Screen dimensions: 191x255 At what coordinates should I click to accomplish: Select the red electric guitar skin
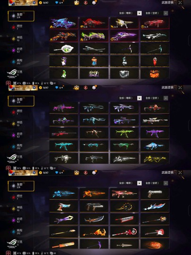click(155, 231)
